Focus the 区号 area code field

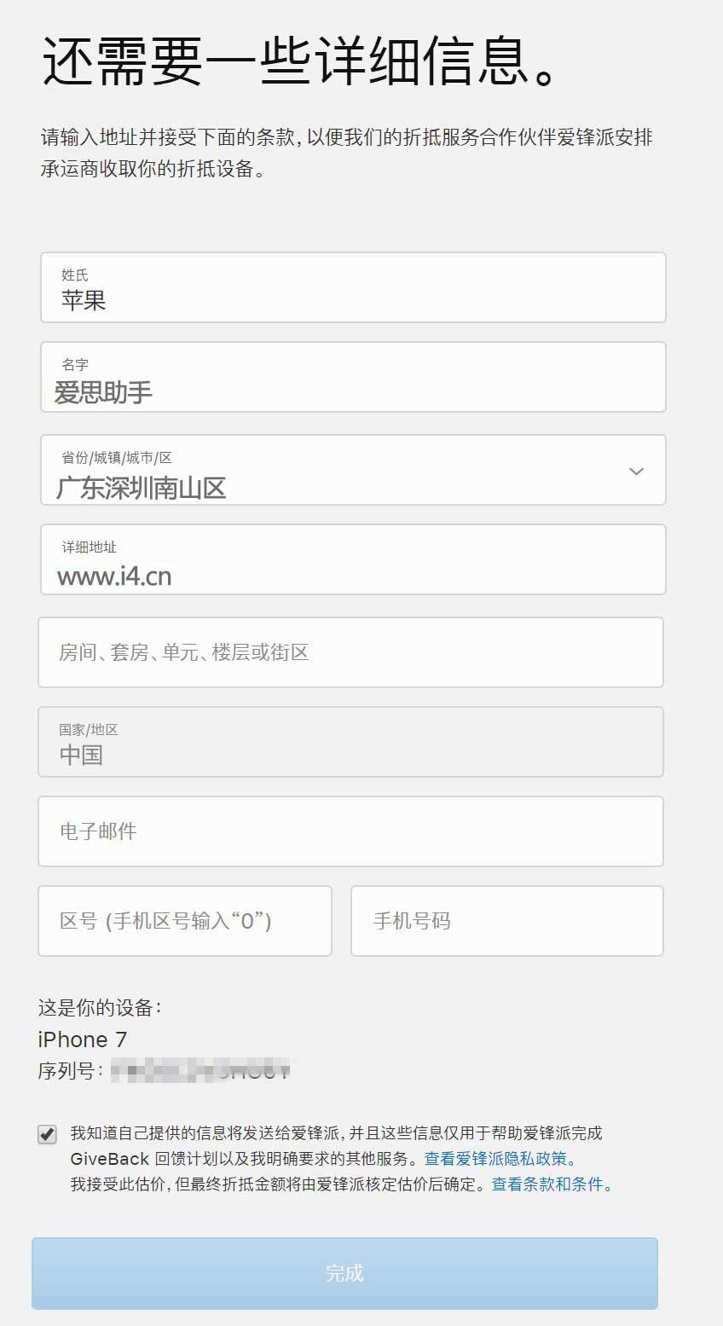pos(185,921)
